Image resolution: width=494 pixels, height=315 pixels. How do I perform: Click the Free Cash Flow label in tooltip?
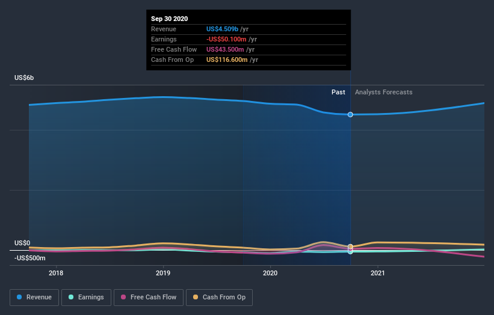[x=174, y=49]
